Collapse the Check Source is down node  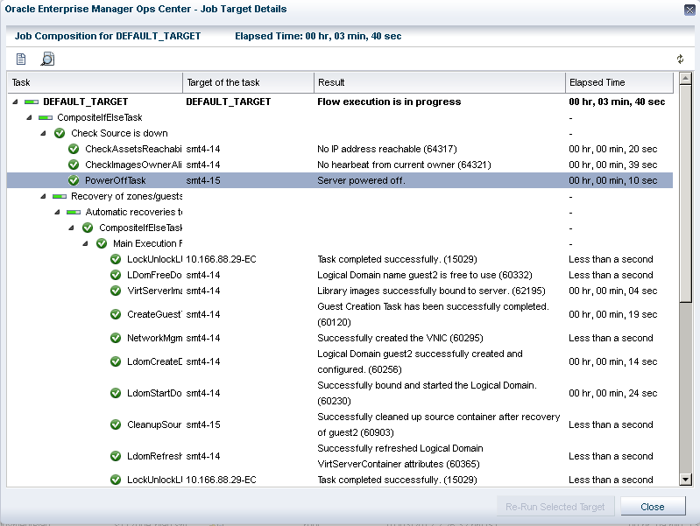[43, 133]
